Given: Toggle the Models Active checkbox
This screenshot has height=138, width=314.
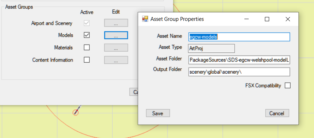Looking at the screenshot, I should (87, 35).
